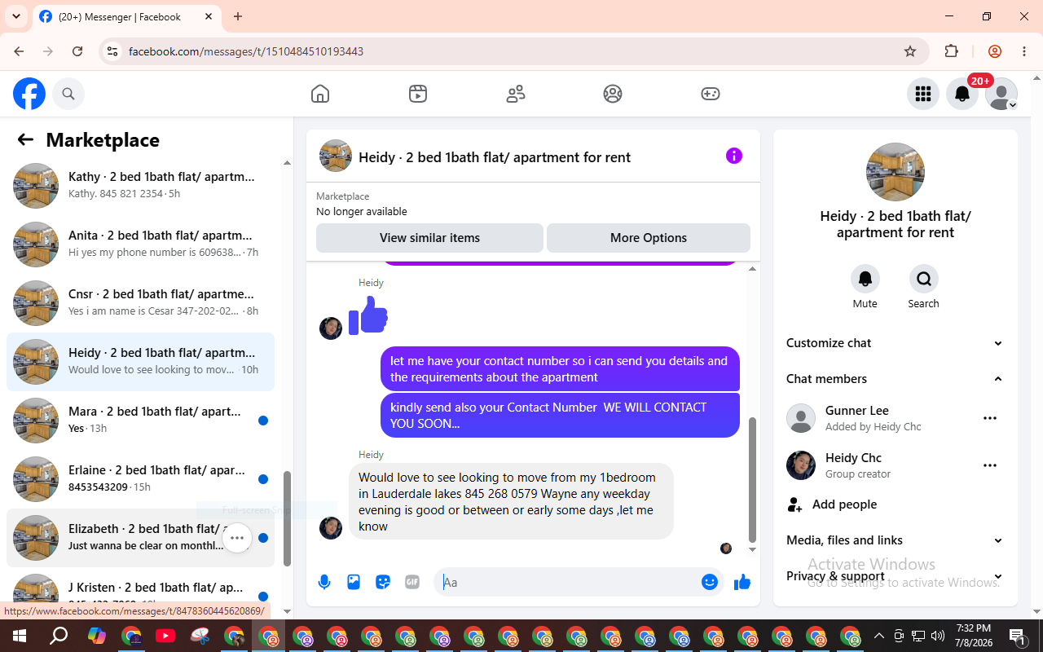This screenshot has width=1043, height=652.
Task: Open the Anita conversation
Action: tap(141, 244)
